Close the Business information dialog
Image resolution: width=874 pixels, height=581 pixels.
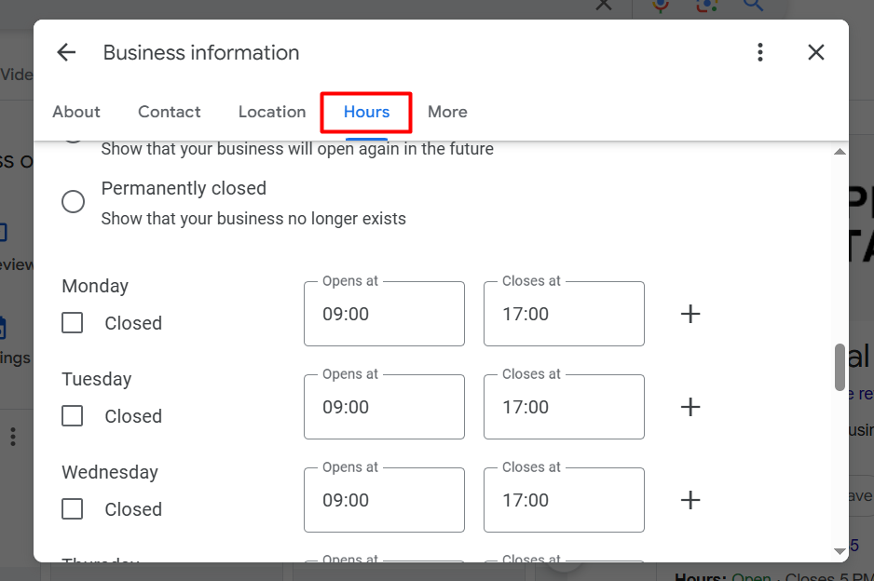pyautogui.click(x=816, y=53)
